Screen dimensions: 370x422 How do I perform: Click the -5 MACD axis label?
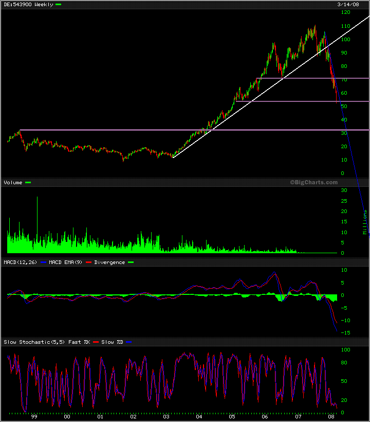pos(344,308)
